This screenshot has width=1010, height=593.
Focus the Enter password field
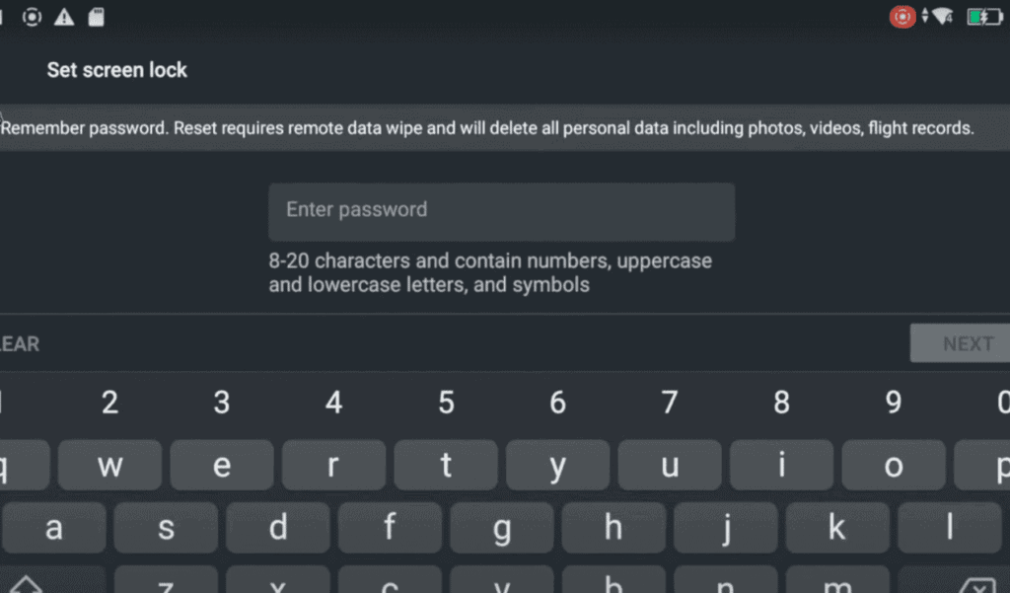click(501, 211)
